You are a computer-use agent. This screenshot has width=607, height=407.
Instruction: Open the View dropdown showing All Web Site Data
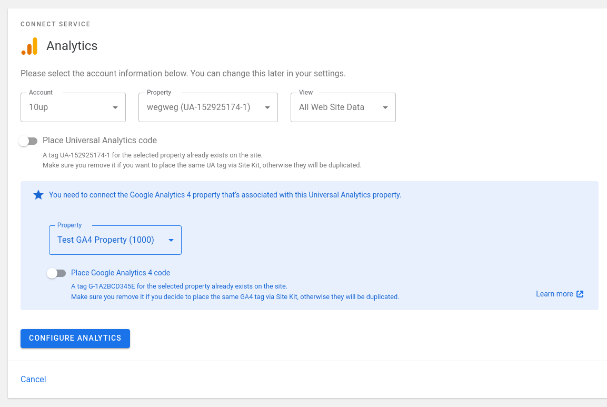[343, 107]
